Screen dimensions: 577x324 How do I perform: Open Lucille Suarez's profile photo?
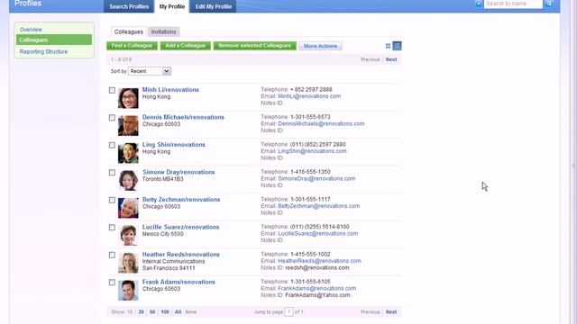(x=128, y=236)
